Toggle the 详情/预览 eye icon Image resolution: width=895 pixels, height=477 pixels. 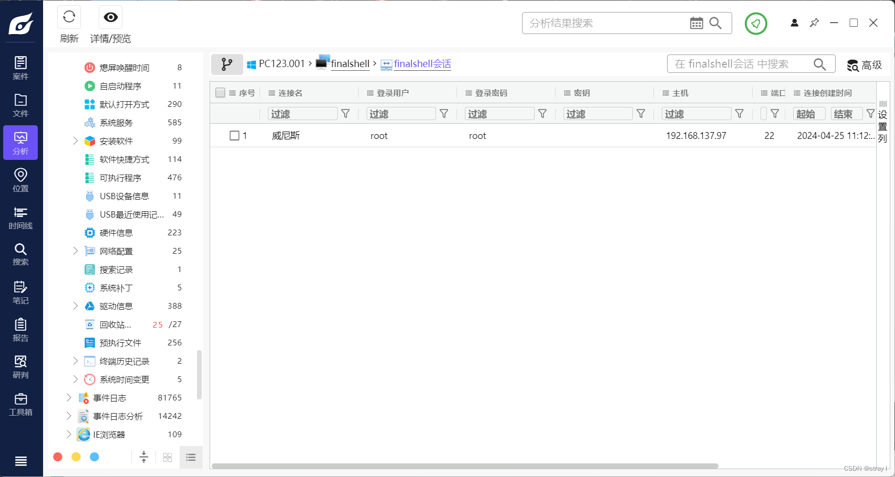(110, 17)
